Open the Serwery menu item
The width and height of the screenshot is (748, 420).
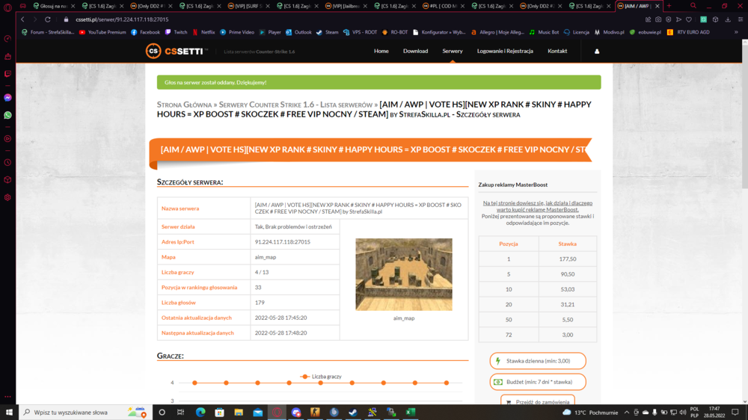pos(453,51)
